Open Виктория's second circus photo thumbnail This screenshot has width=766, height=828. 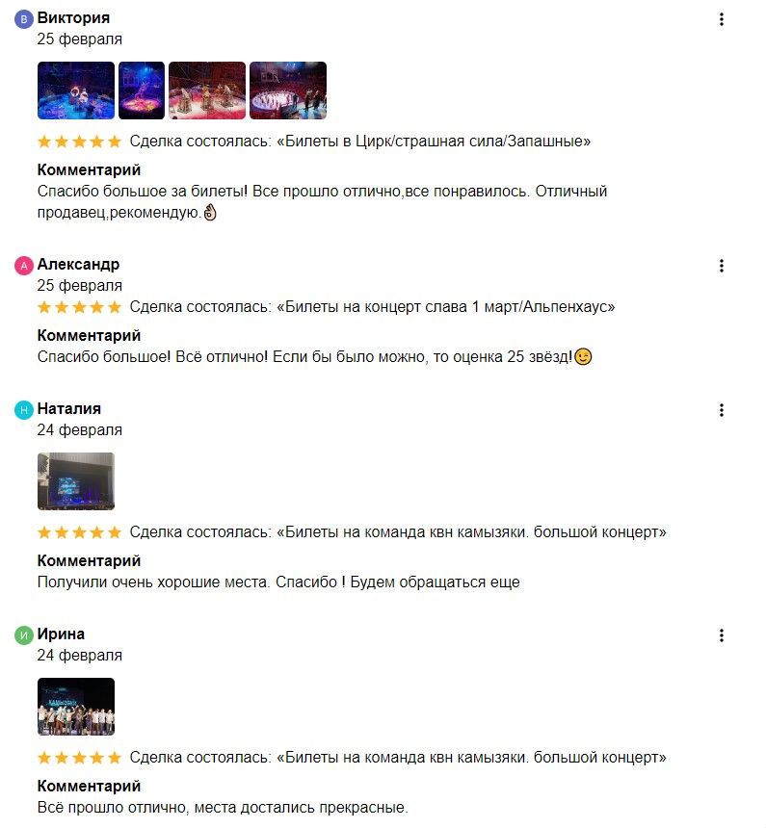[x=142, y=91]
